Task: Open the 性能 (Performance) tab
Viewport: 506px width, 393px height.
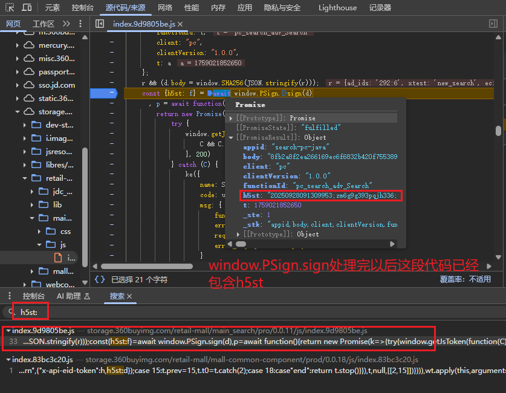Action: [192, 7]
